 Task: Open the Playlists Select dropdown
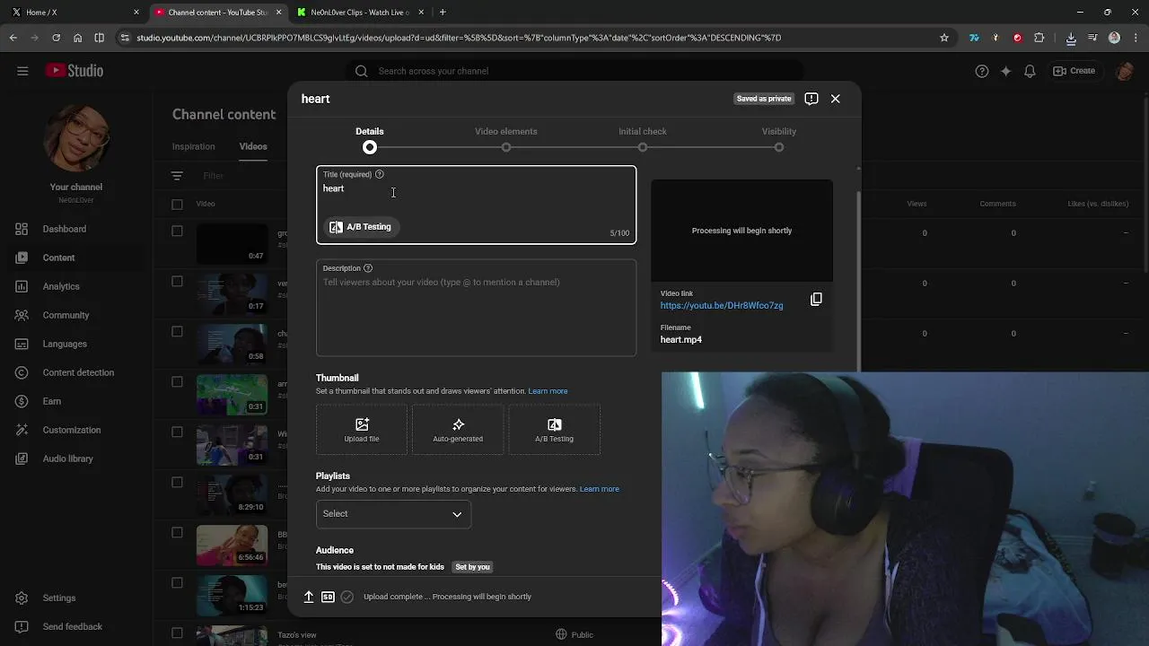coord(393,514)
